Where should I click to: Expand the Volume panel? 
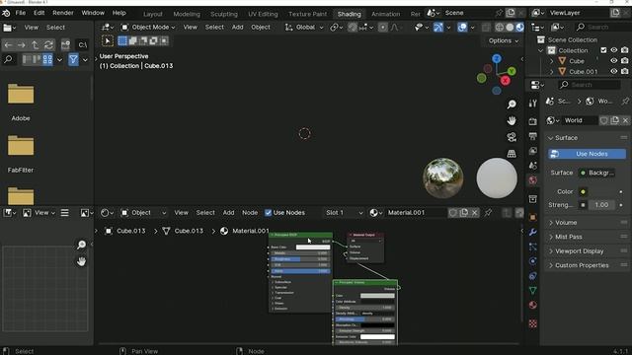pyautogui.click(x=587, y=223)
